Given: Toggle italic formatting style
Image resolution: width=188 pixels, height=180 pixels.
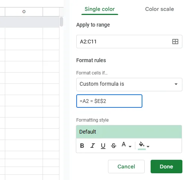Looking at the screenshot, I should [93, 146].
